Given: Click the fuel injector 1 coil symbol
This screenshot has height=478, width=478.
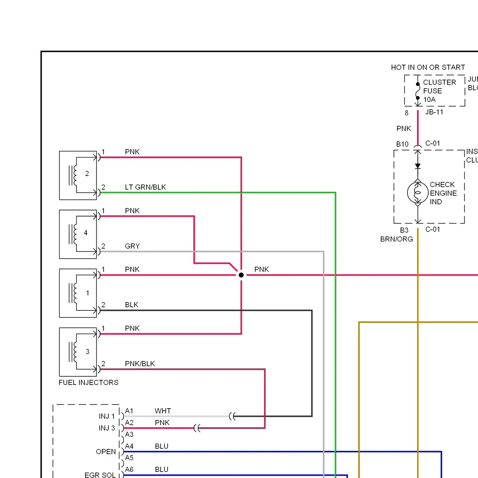Looking at the screenshot, I should point(73,293).
